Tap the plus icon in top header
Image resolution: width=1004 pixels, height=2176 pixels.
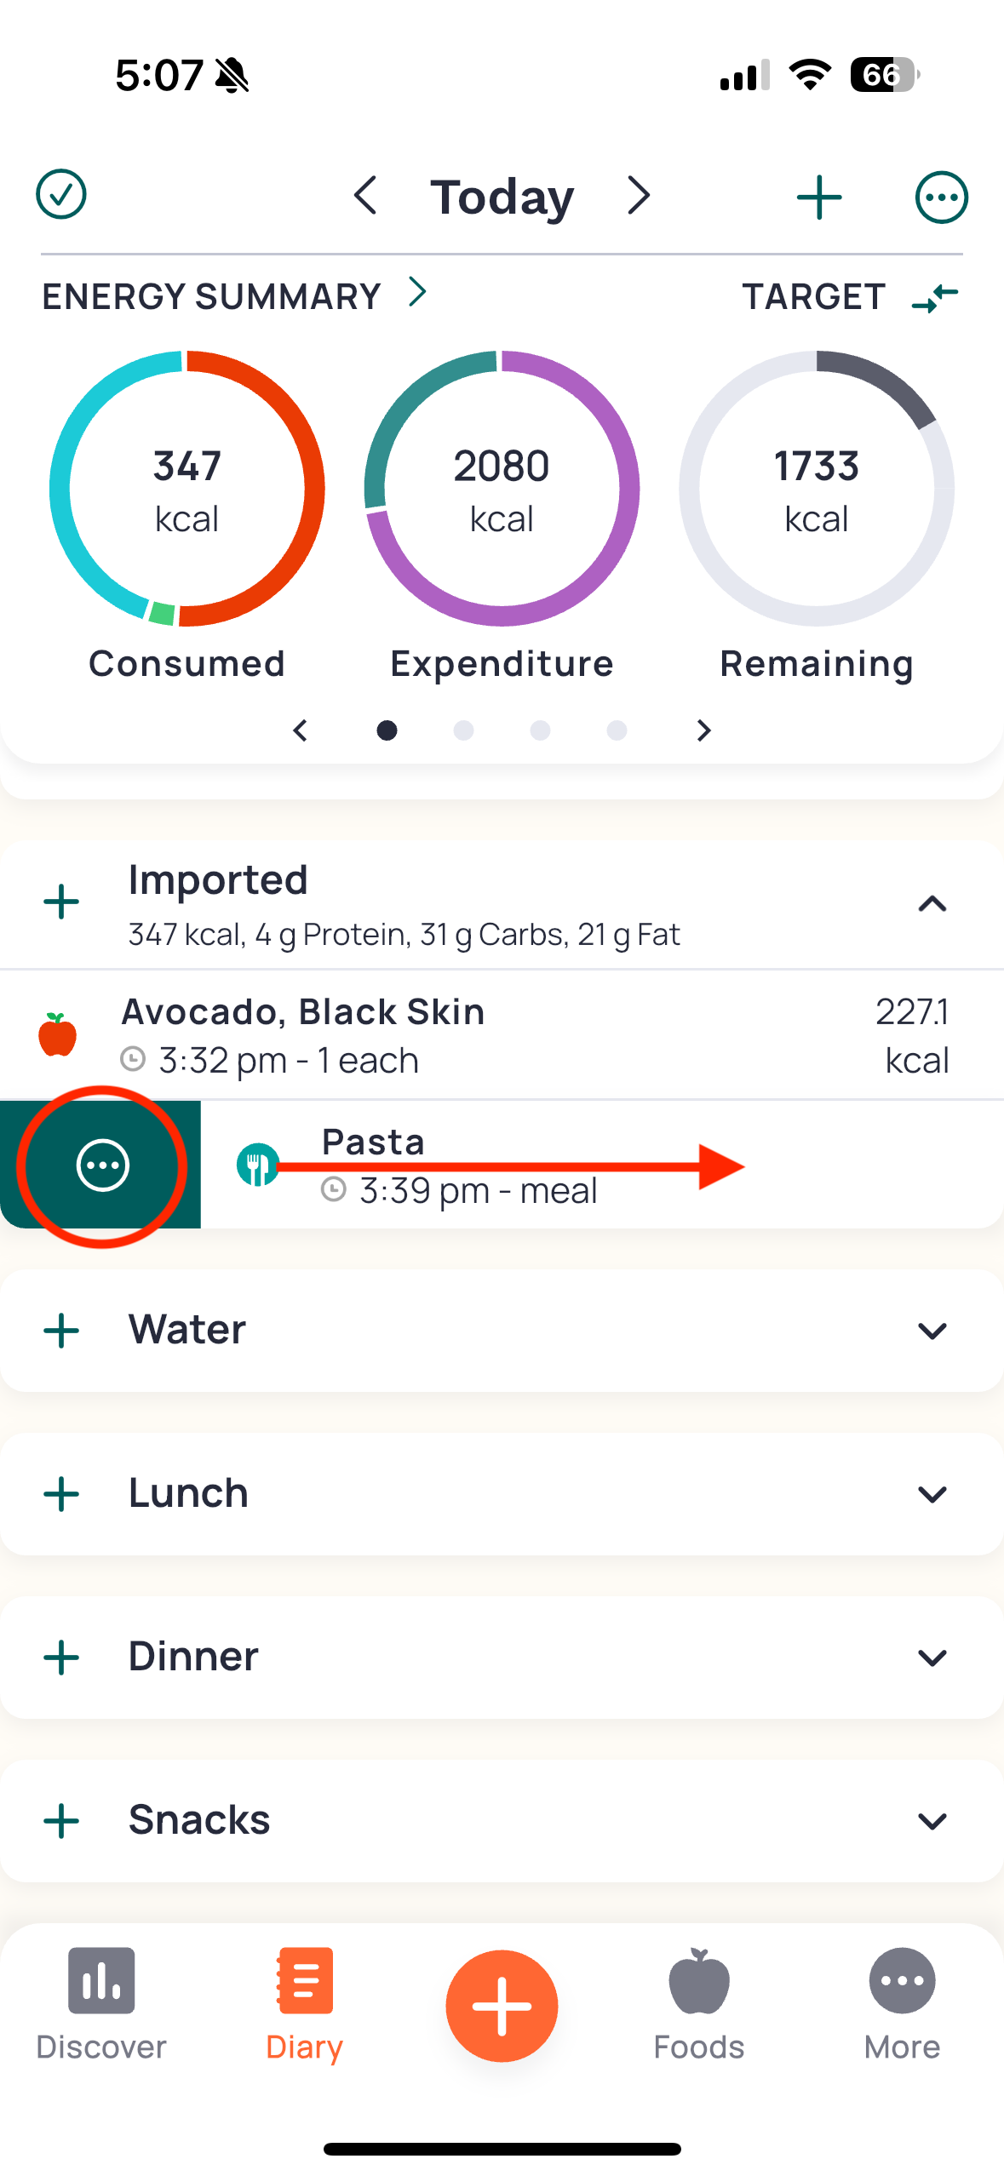pos(819,198)
